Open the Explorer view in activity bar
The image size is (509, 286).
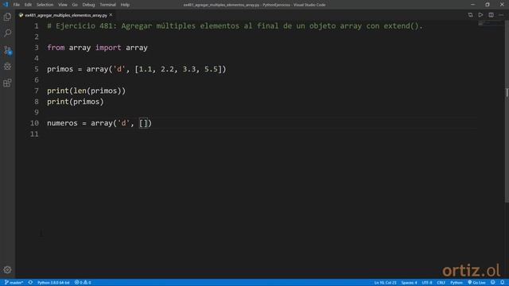pyautogui.click(x=7, y=17)
